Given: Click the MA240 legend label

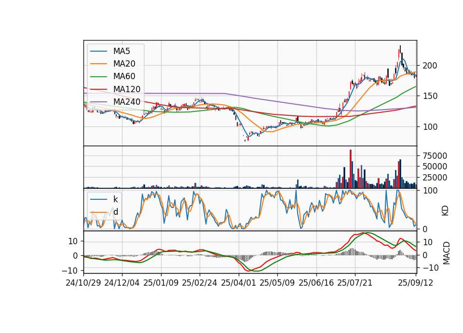Looking at the screenshot, I should (x=127, y=102).
